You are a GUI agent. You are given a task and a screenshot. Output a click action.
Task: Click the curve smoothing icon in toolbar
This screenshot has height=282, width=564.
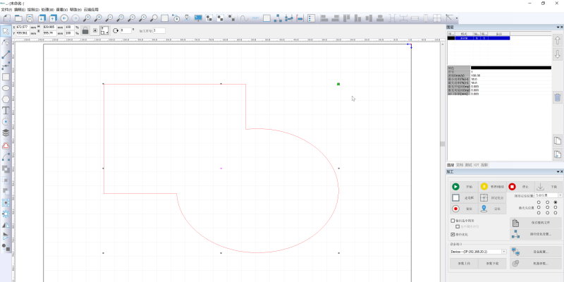tap(244, 18)
